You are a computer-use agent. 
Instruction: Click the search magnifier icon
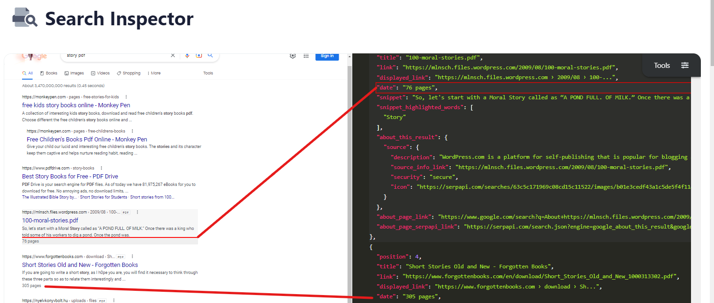click(x=211, y=55)
